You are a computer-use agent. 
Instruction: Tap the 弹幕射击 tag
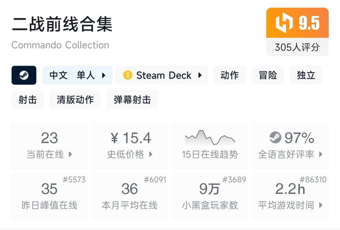click(x=132, y=100)
